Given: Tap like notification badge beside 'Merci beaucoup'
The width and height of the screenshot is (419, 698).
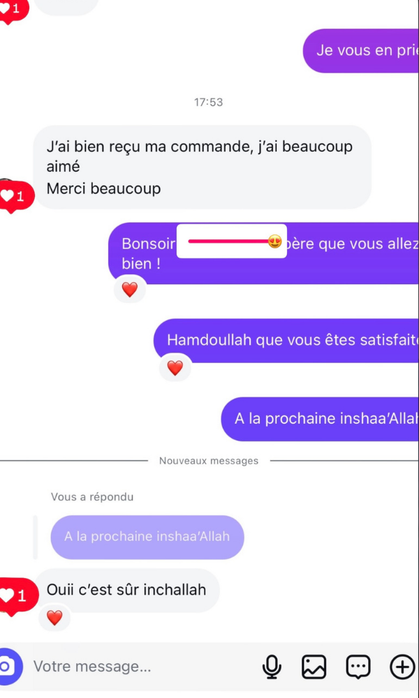Looking at the screenshot, I should pos(16,196).
